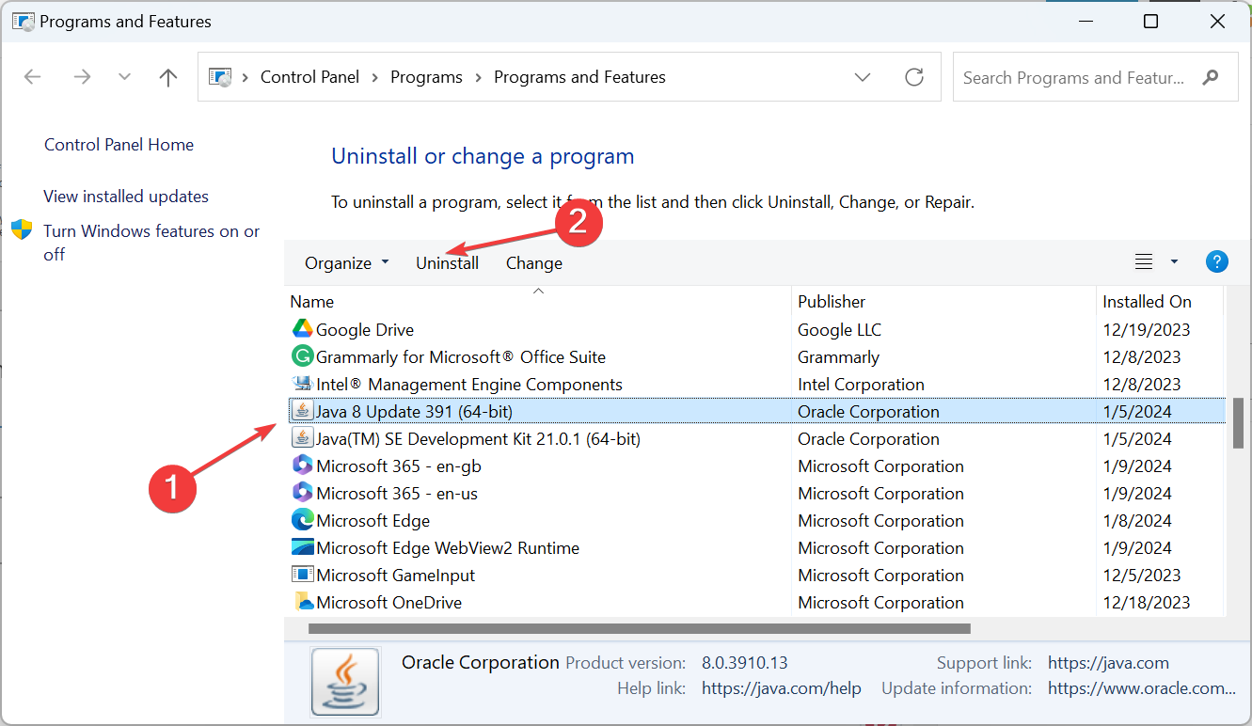
Task: Expand the address bar history dropdown
Action: tap(863, 77)
